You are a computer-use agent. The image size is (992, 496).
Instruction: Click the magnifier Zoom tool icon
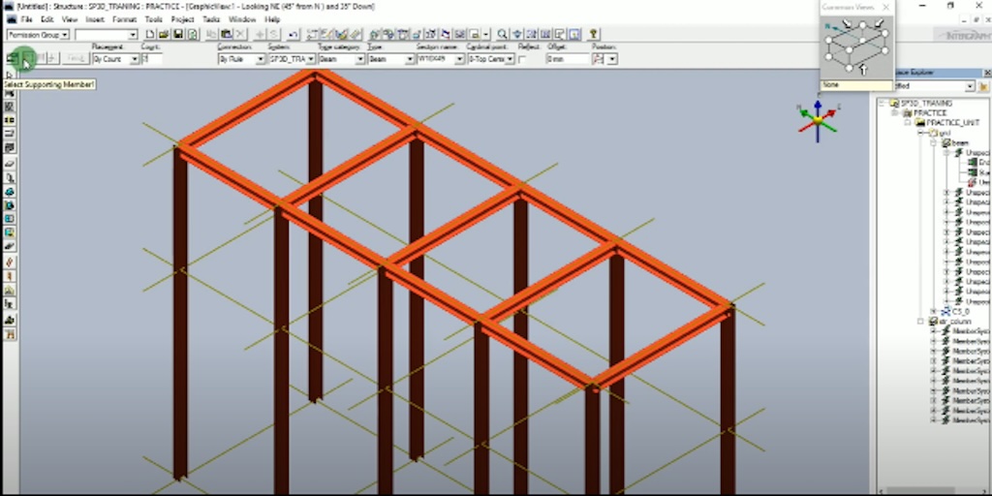503,34
